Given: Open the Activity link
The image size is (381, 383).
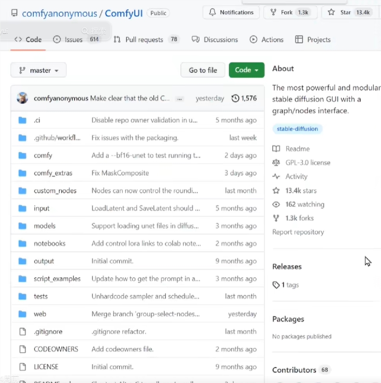Looking at the screenshot, I should (296, 177).
